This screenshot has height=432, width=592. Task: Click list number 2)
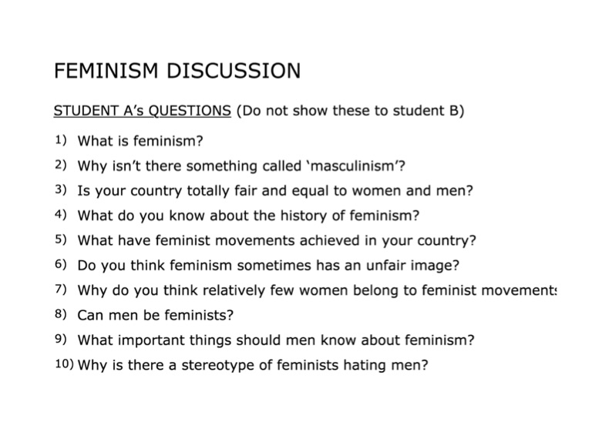pyautogui.click(x=61, y=166)
